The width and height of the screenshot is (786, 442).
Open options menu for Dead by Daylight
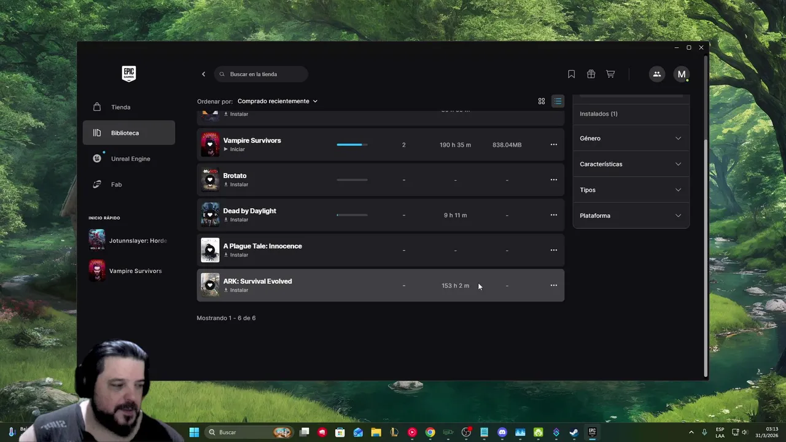coord(554,215)
